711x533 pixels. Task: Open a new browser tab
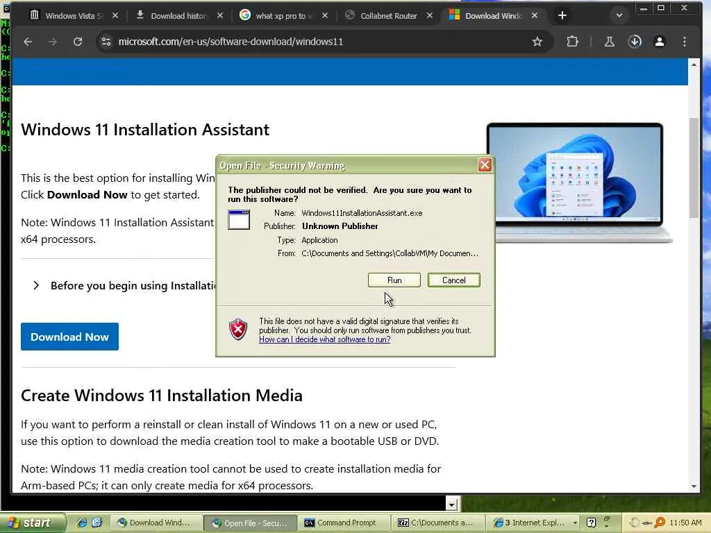coord(562,15)
